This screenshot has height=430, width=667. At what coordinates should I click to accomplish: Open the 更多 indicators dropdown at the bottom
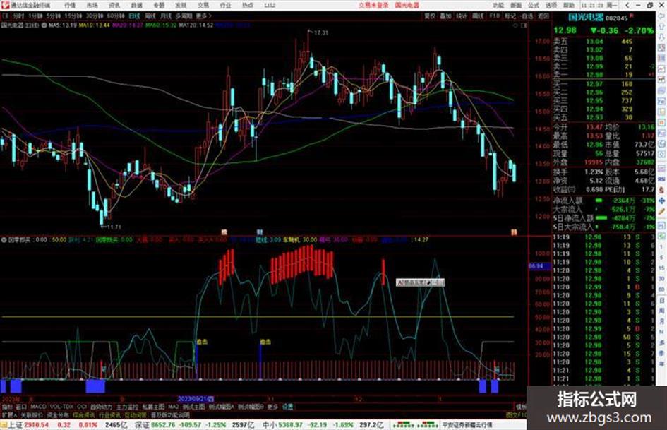[x=272, y=407]
